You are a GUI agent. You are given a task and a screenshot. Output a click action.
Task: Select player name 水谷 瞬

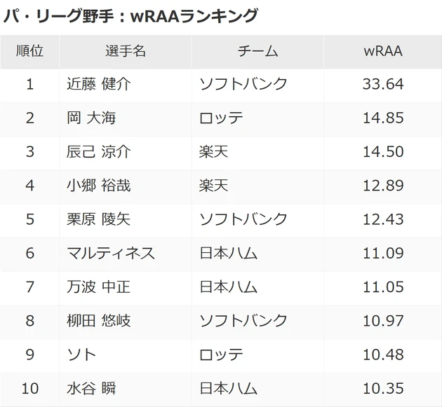pyautogui.click(x=91, y=388)
